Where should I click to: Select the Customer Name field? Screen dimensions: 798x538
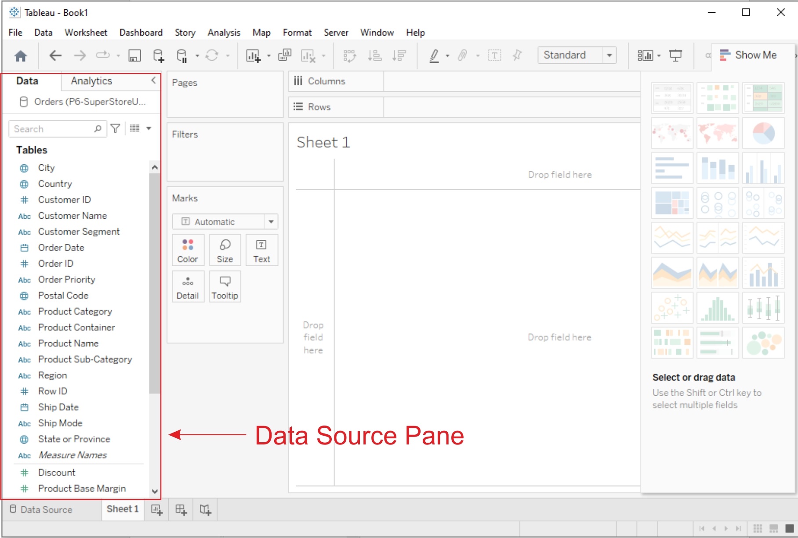73,216
